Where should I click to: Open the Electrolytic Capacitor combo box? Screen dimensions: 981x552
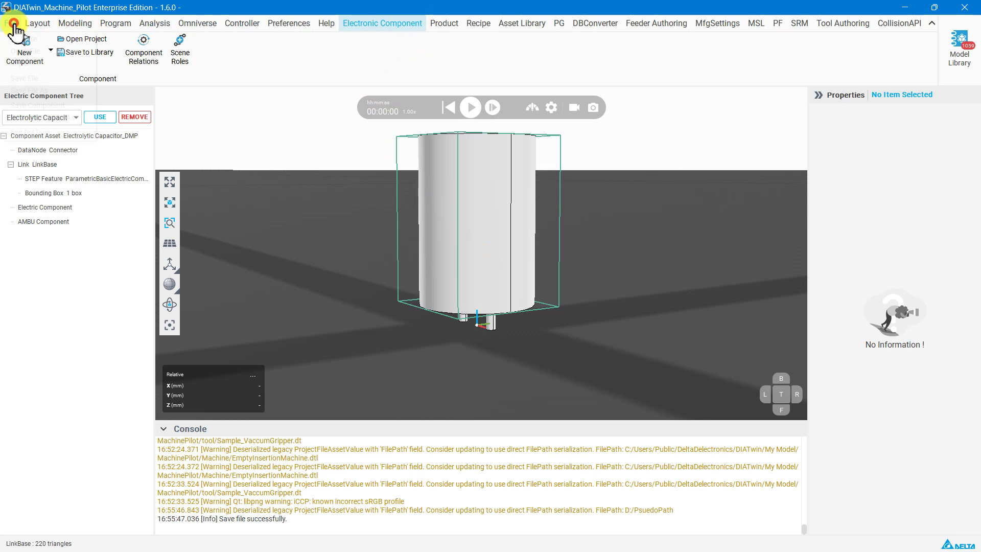pos(42,118)
